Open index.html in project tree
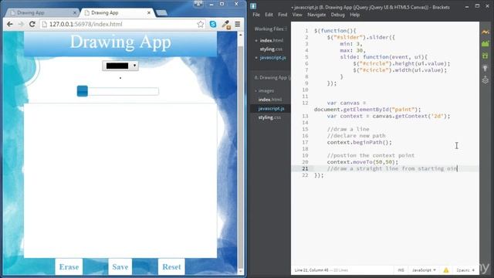The height and width of the screenshot is (278, 494). (270, 100)
